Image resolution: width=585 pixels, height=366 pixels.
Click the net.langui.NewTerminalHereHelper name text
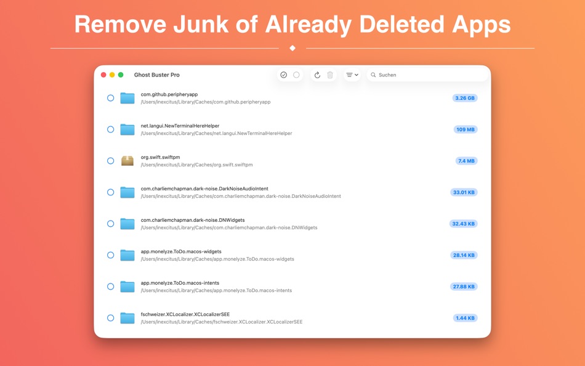pos(180,126)
